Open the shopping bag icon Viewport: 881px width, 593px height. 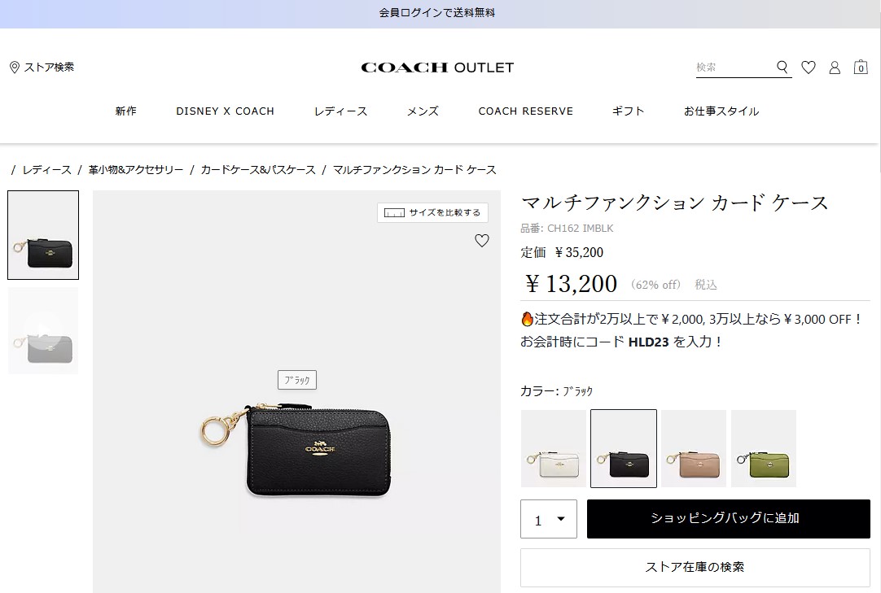click(860, 68)
